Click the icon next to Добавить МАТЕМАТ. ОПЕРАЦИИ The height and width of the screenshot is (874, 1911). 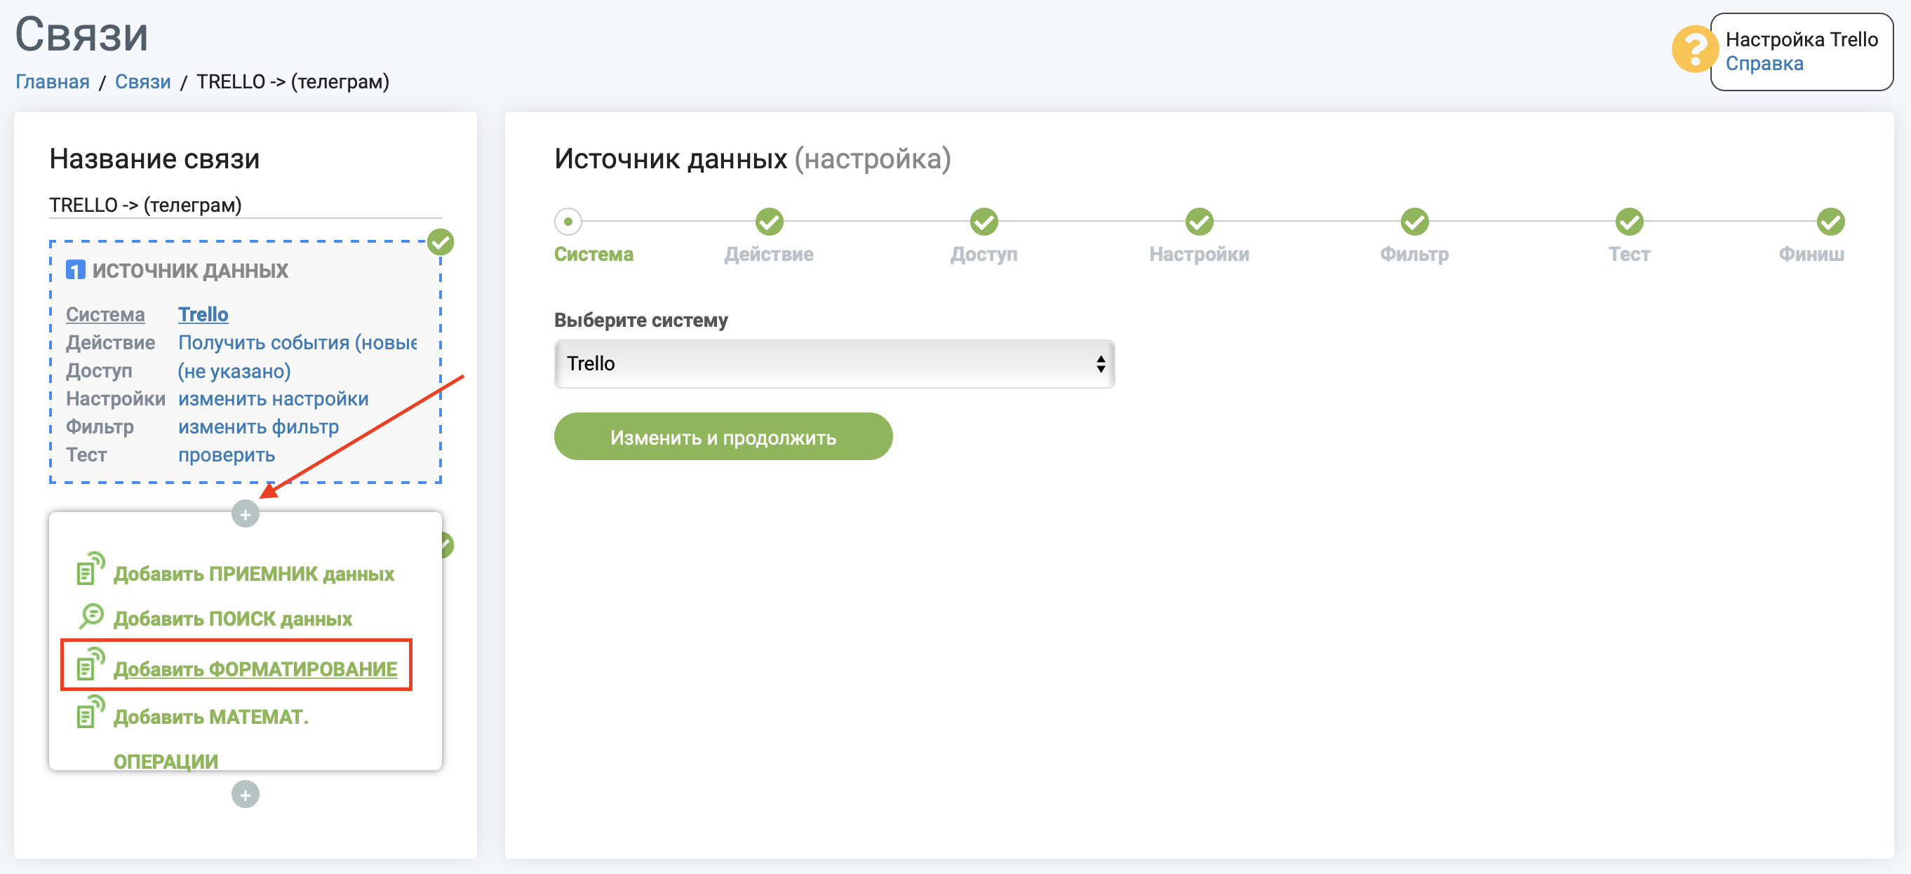coord(90,712)
